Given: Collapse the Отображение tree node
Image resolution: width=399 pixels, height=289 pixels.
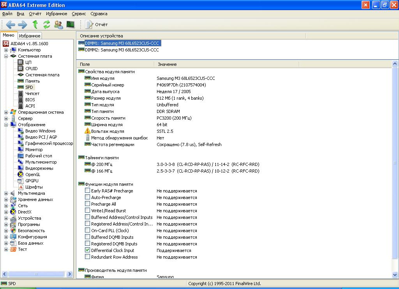Looking at the screenshot, I should [6, 125].
